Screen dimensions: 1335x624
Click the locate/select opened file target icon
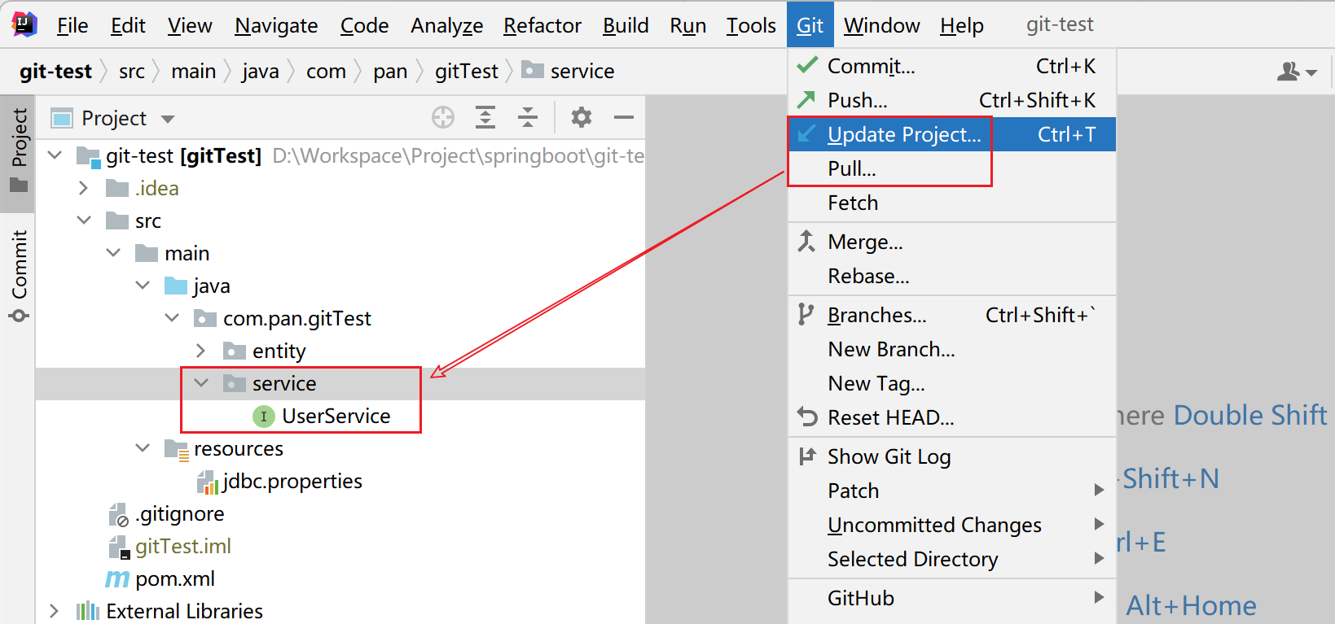click(443, 118)
